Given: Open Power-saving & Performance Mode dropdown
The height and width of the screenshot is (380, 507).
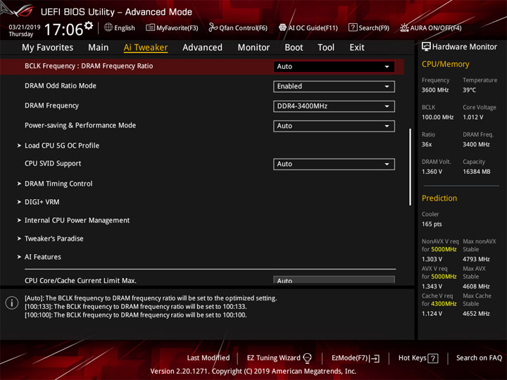Looking at the screenshot, I should 334,126.
